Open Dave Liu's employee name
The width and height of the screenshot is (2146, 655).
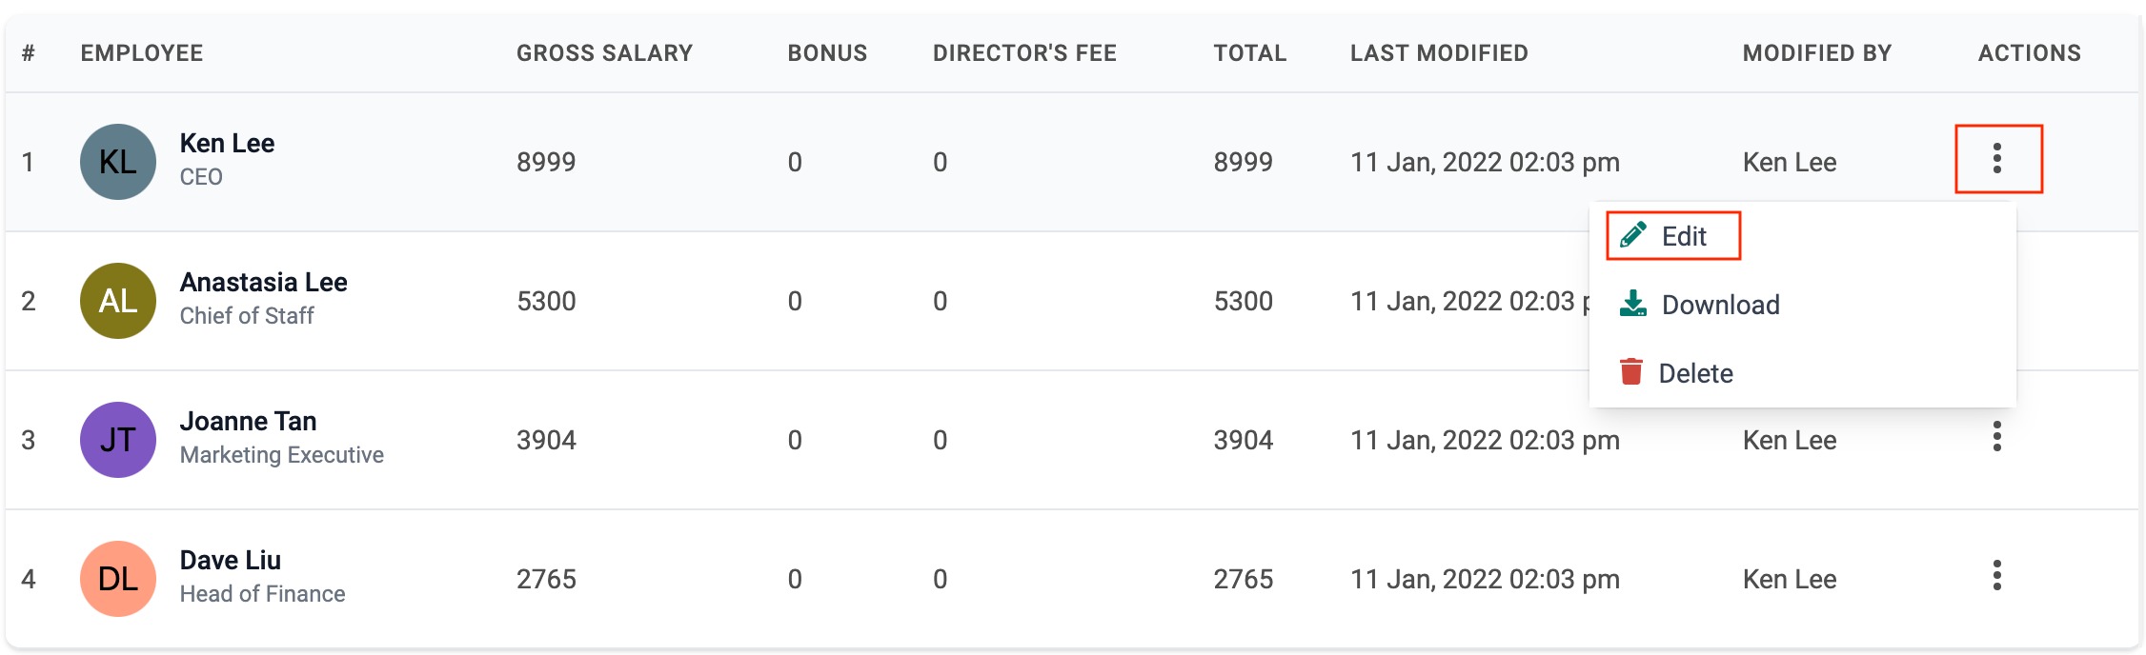coord(231,560)
